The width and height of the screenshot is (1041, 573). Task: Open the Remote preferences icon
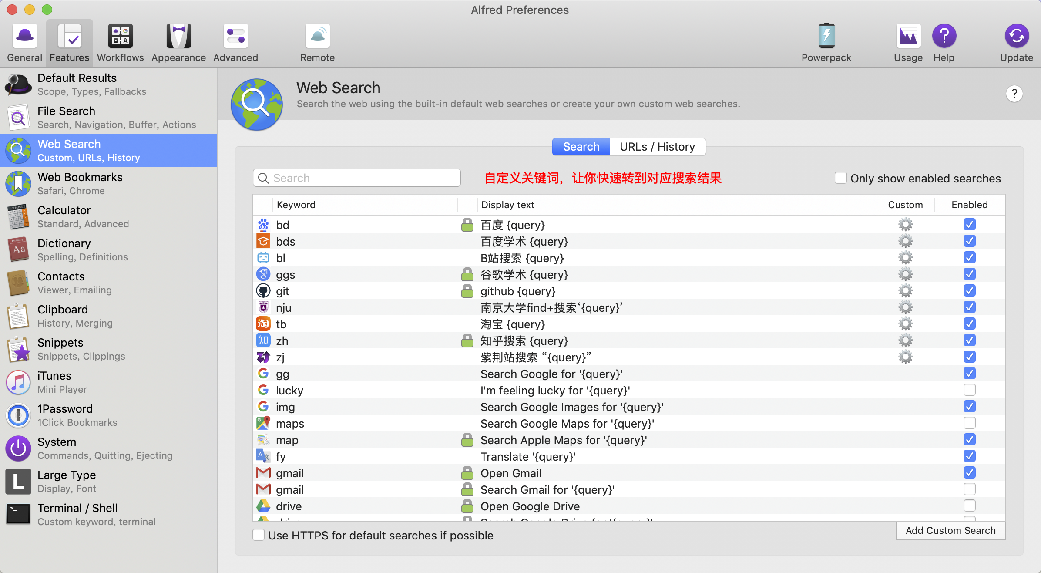pyautogui.click(x=317, y=36)
